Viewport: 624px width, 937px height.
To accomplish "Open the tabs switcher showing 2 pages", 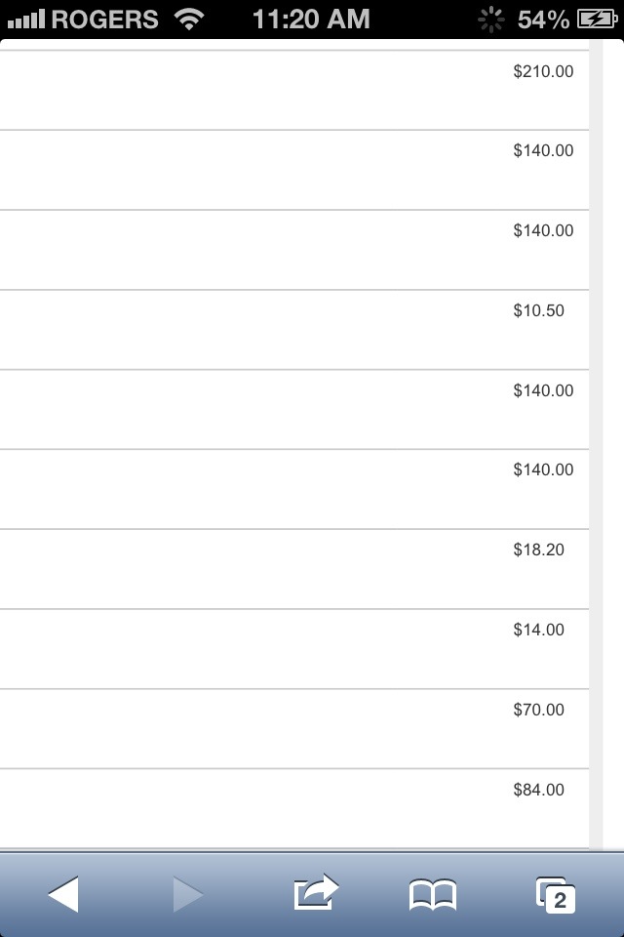I will 556,895.
